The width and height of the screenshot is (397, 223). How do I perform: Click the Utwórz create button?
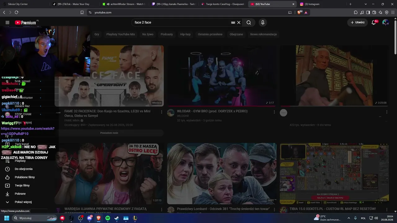[358, 22]
